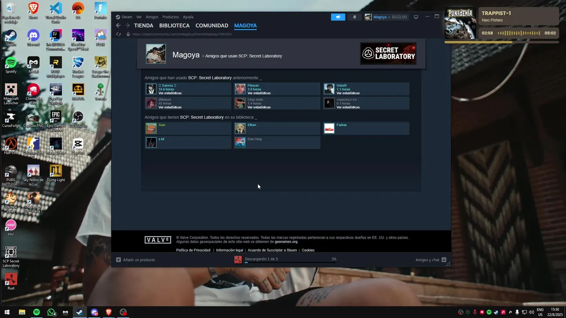The image size is (566, 318).
Task: Open the Acuerdo de Suscriptor a Steam link
Action: 272,250
